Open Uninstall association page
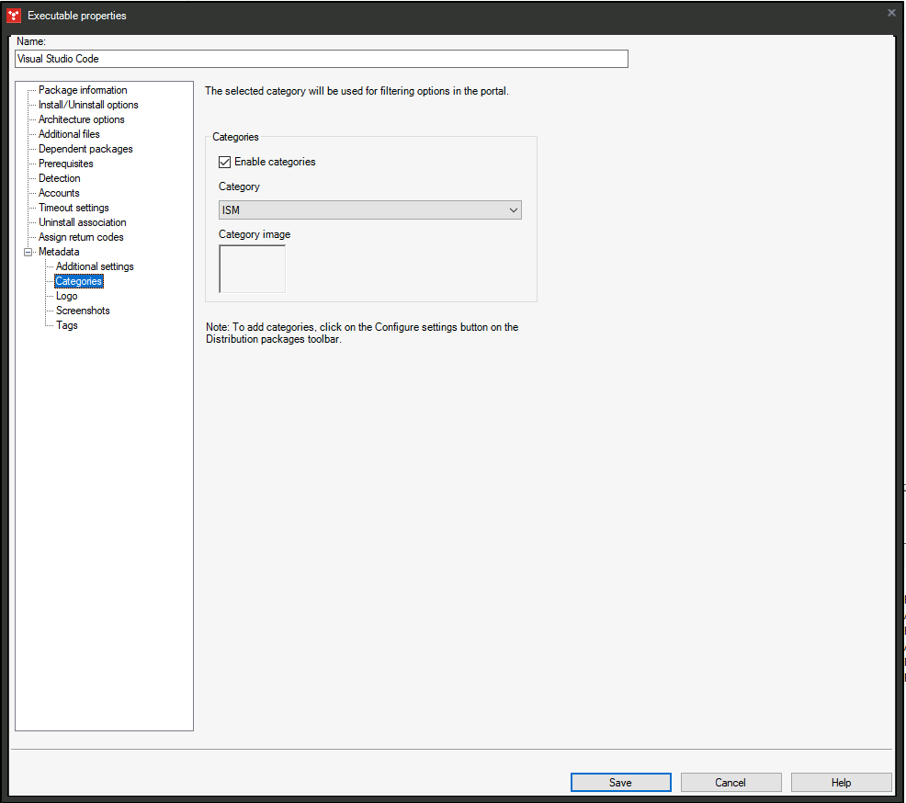The image size is (906, 803). [x=83, y=222]
